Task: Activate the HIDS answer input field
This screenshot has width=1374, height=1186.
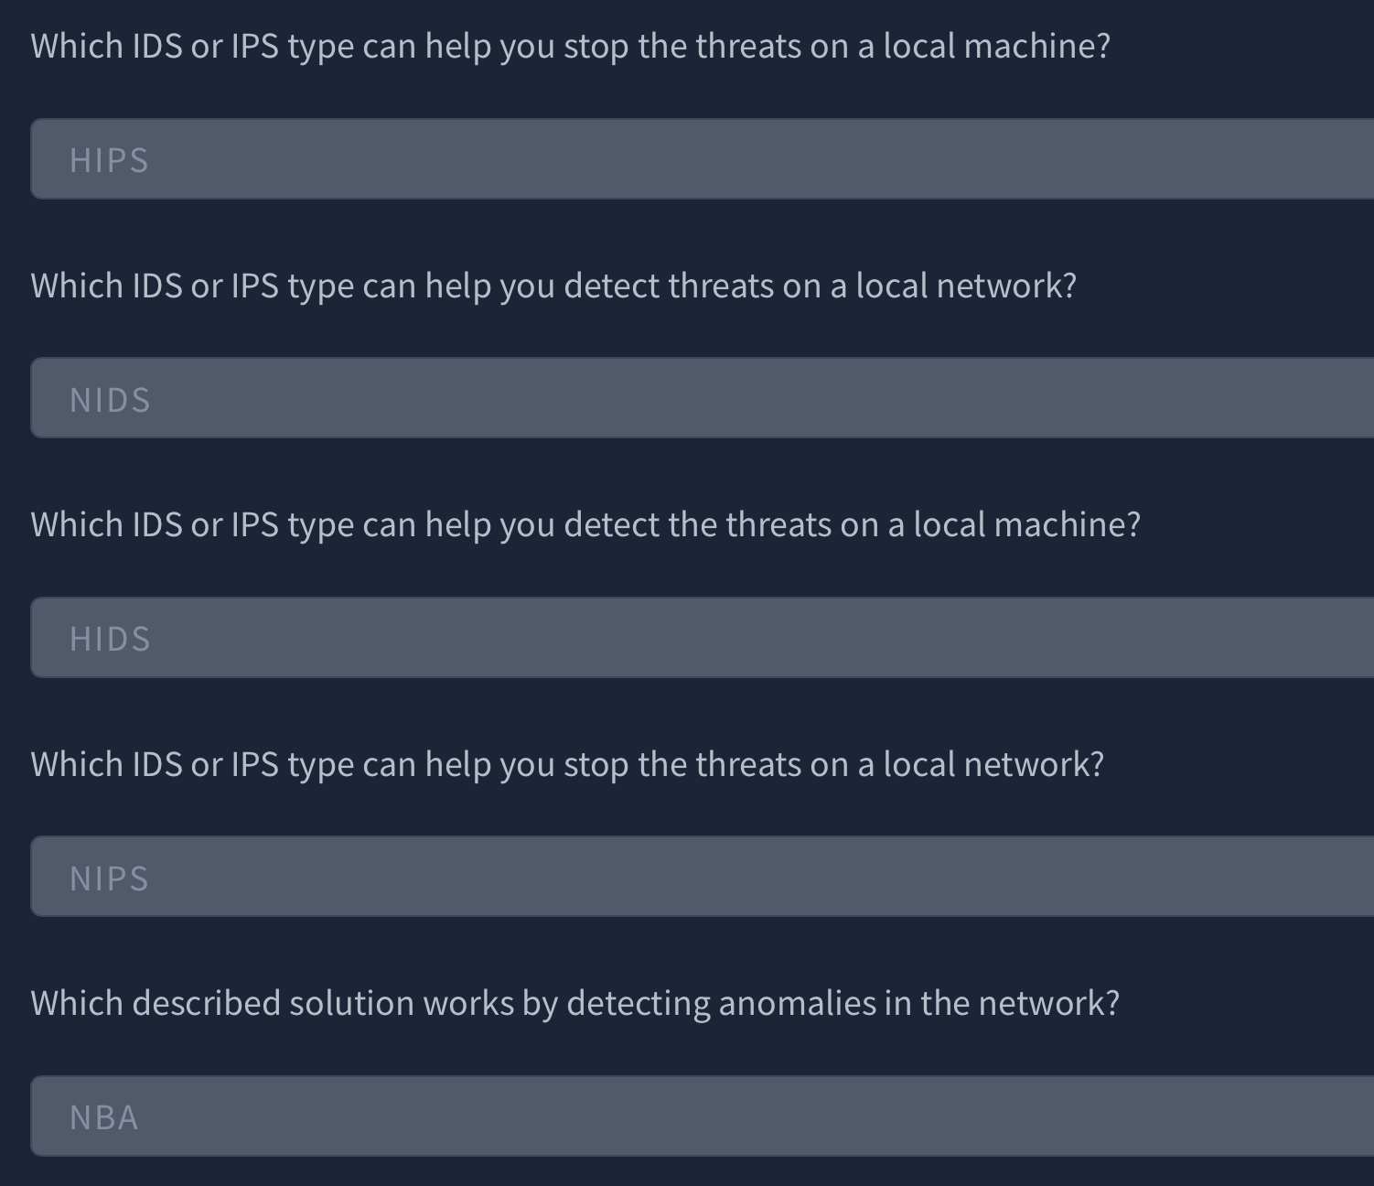Action: [703, 638]
